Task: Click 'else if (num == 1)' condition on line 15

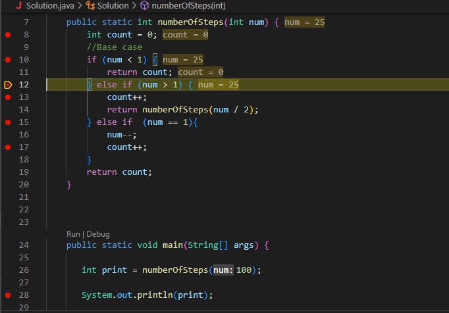Action: [x=147, y=122]
